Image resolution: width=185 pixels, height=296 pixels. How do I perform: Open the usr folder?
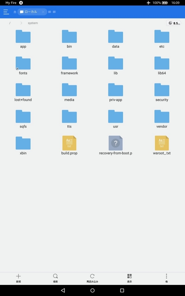pyautogui.click(x=116, y=119)
